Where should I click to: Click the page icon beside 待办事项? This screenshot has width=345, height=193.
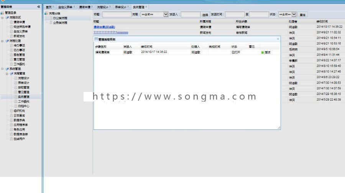11,45
